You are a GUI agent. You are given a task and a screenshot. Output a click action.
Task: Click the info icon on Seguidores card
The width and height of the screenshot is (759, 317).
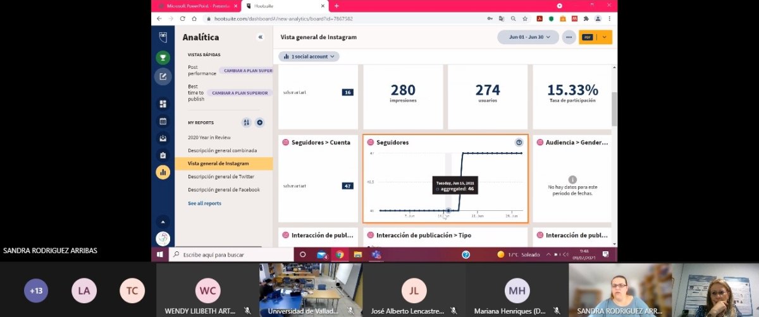[x=519, y=143]
